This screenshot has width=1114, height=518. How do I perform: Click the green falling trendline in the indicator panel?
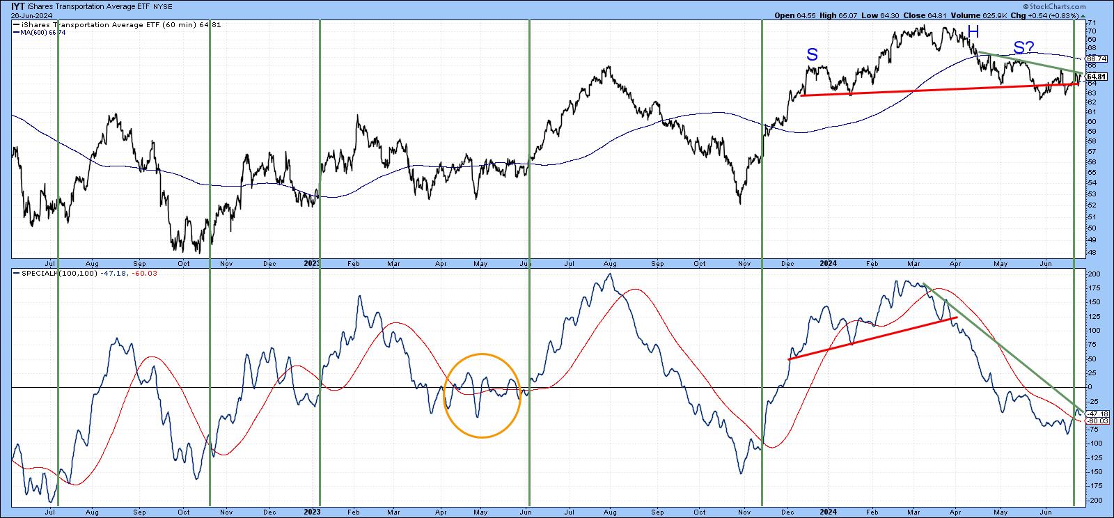click(1003, 346)
